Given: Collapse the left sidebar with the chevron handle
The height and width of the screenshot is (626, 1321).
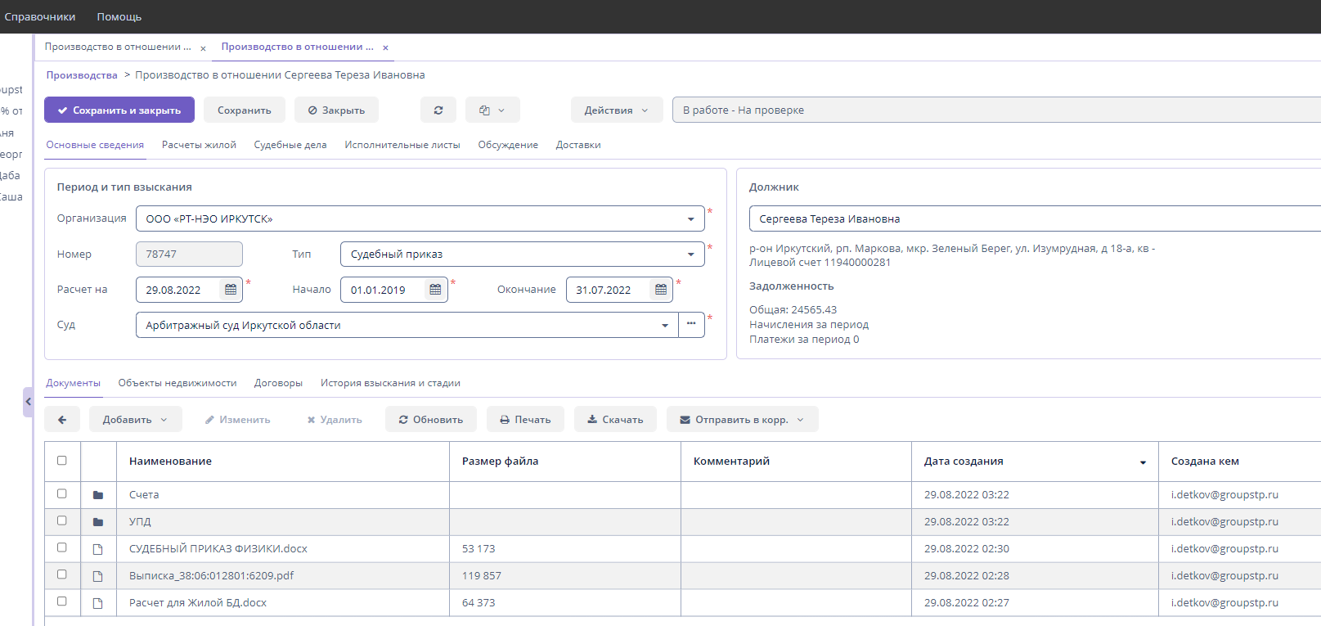Looking at the screenshot, I should [x=28, y=402].
